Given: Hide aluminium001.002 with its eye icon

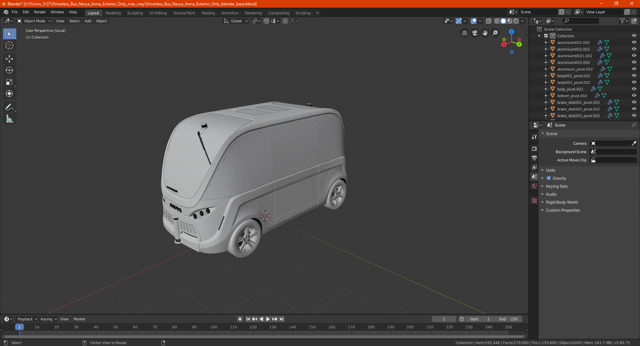Looking at the screenshot, I should point(634,42).
